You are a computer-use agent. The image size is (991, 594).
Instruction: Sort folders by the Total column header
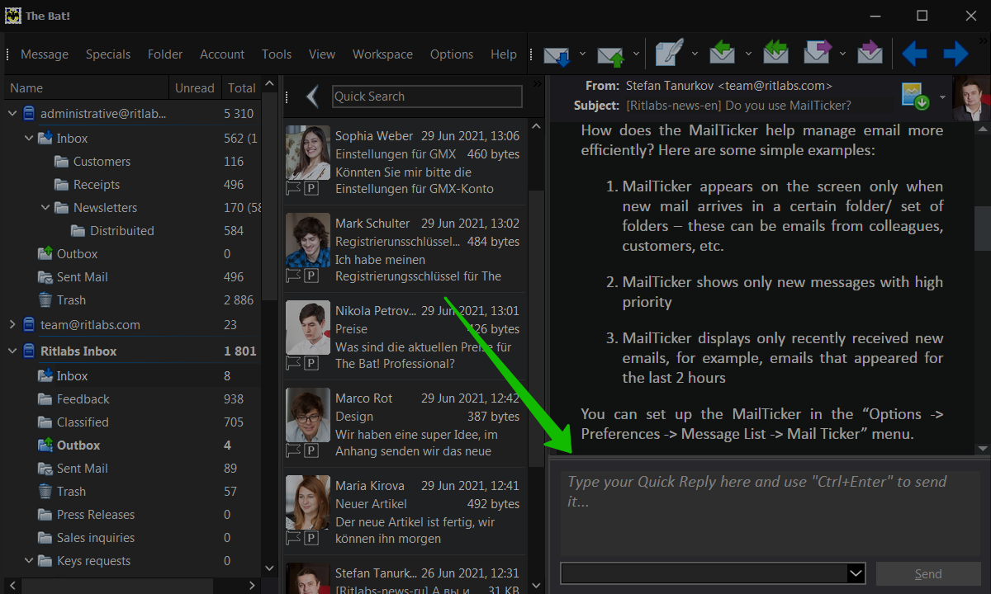click(242, 87)
